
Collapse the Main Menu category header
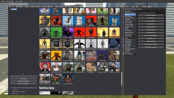(130, 11)
